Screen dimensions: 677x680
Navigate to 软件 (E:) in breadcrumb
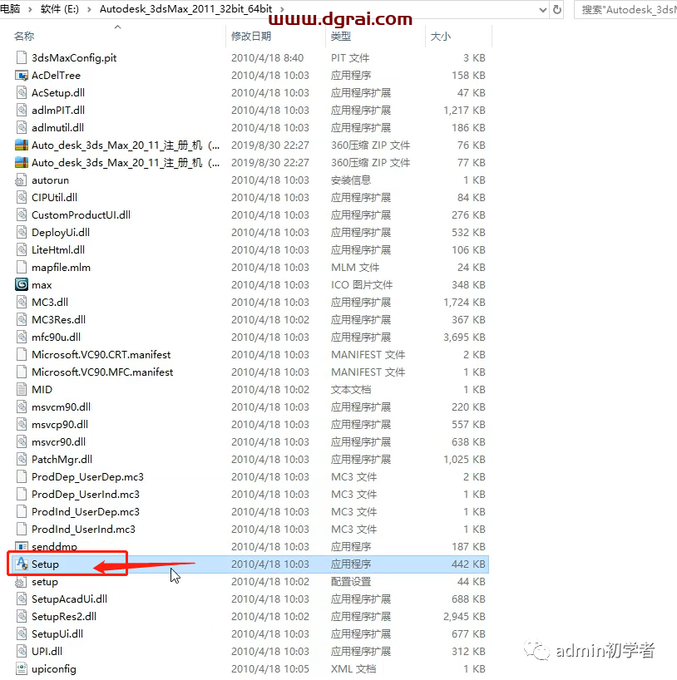point(59,9)
